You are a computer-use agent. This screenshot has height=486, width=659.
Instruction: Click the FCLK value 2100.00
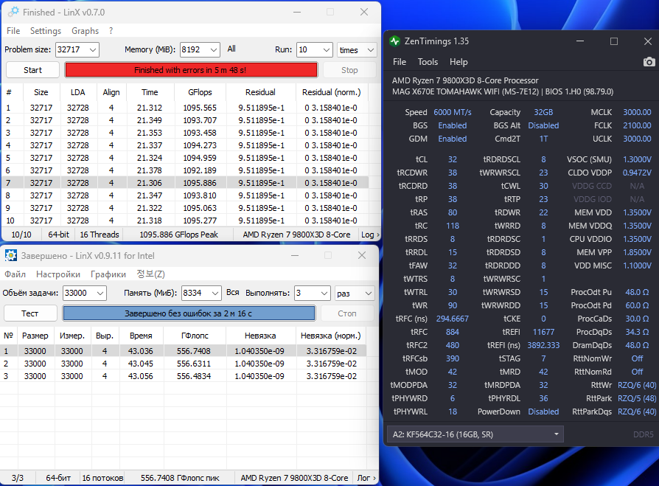click(637, 125)
